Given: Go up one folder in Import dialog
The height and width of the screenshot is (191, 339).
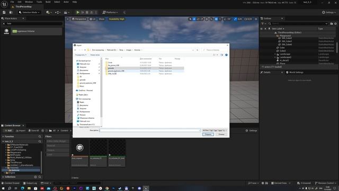Looking at the screenshot, I should click(x=85, y=50).
